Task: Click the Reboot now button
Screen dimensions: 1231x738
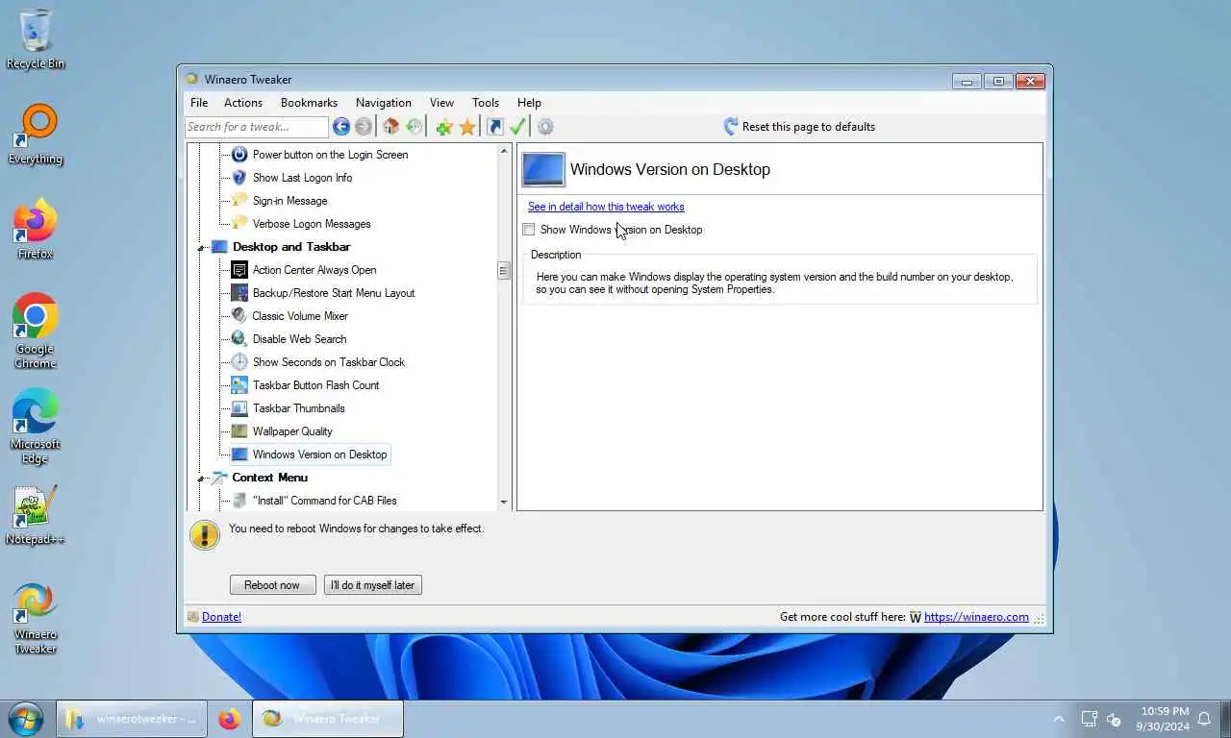Action: [272, 585]
